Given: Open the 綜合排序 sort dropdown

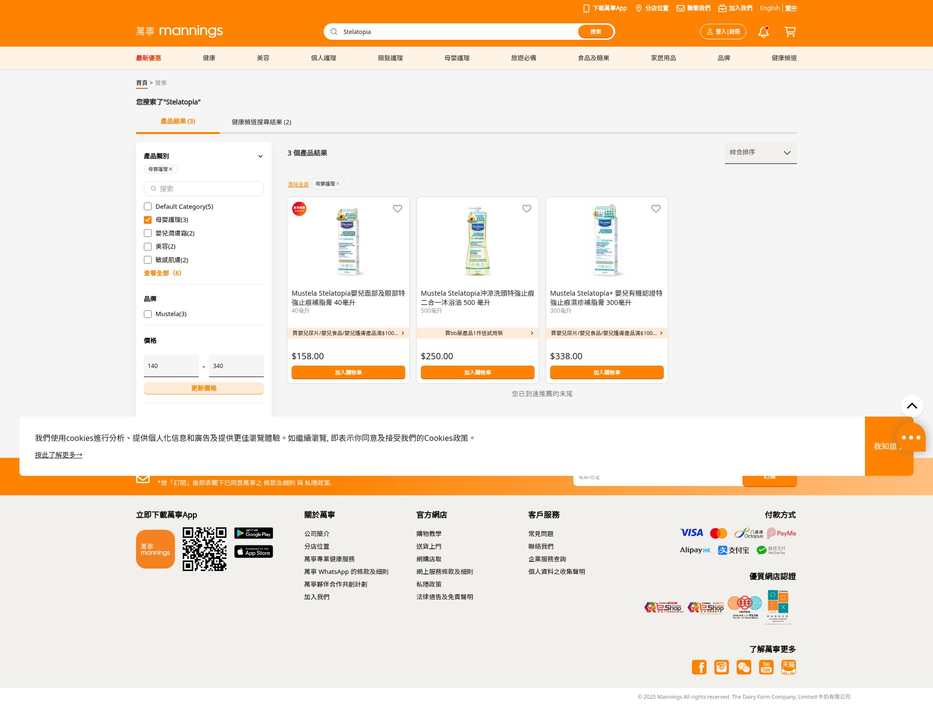Looking at the screenshot, I should click(x=760, y=152).
